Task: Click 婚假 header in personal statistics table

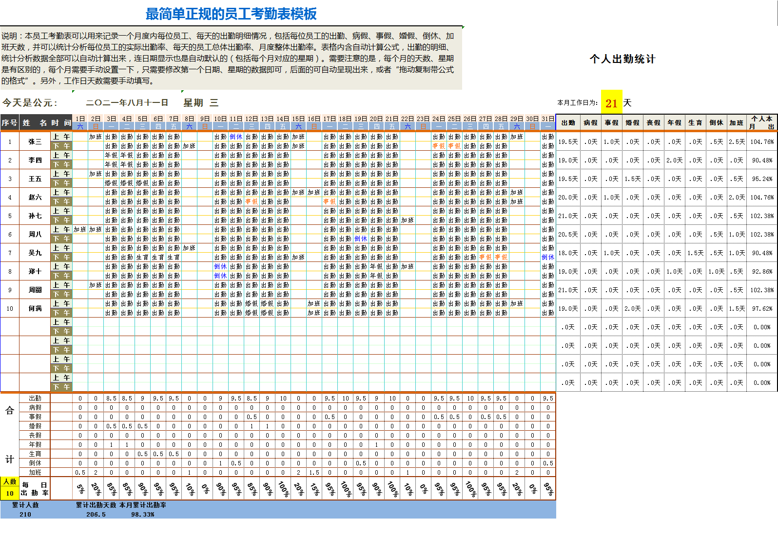Action: tap(633, 123)
